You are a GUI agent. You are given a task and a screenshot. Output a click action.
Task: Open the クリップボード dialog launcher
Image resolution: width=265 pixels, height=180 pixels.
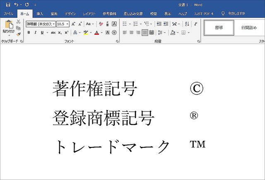(22, 41)
